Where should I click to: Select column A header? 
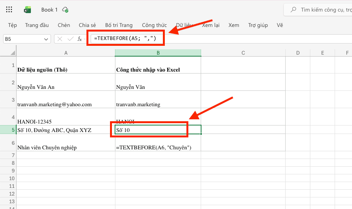click(x=66, y=53)
